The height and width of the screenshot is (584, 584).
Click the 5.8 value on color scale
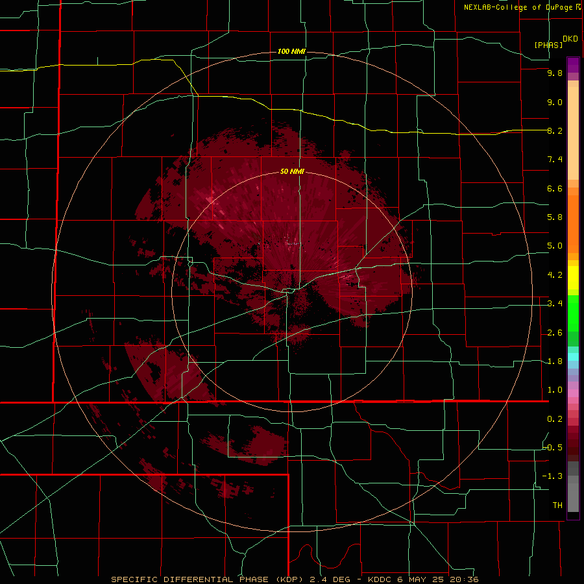555,217
